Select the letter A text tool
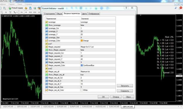Image resolution: width=183 pixels, height=109 pixels. pos(6,12)
